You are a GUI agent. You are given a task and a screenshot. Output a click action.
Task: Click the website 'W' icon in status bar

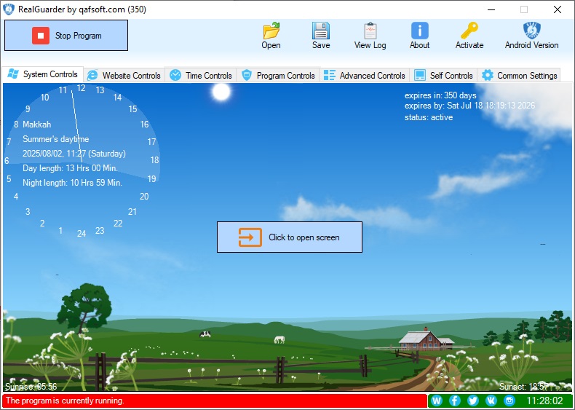point(437,401)
